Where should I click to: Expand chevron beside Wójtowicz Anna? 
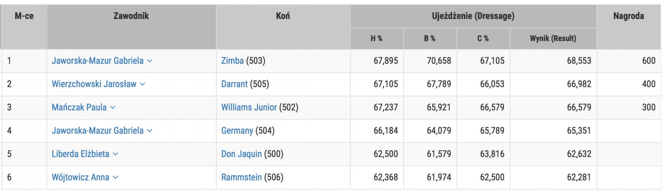click(x=116, y=177)
